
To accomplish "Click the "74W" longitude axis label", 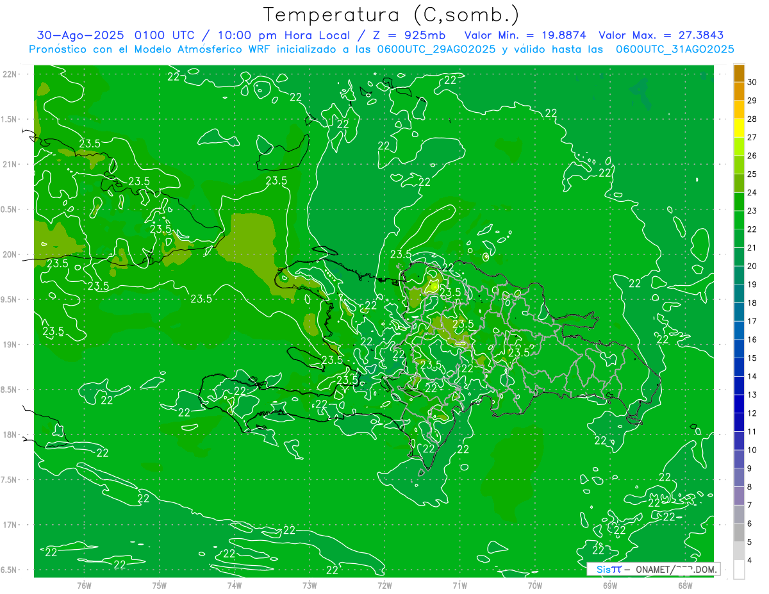I will pyautogui.click(x=235, y=585).
